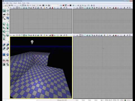
Task: Click the CSG Intersect button
Action: (4, 49)
